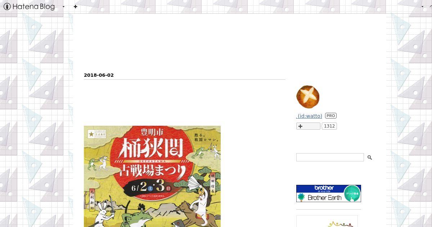Click the Hatena Blog pen logo icon
This screenshot has width=432, height=227.
pyautogui.click(x=7, y=6)
